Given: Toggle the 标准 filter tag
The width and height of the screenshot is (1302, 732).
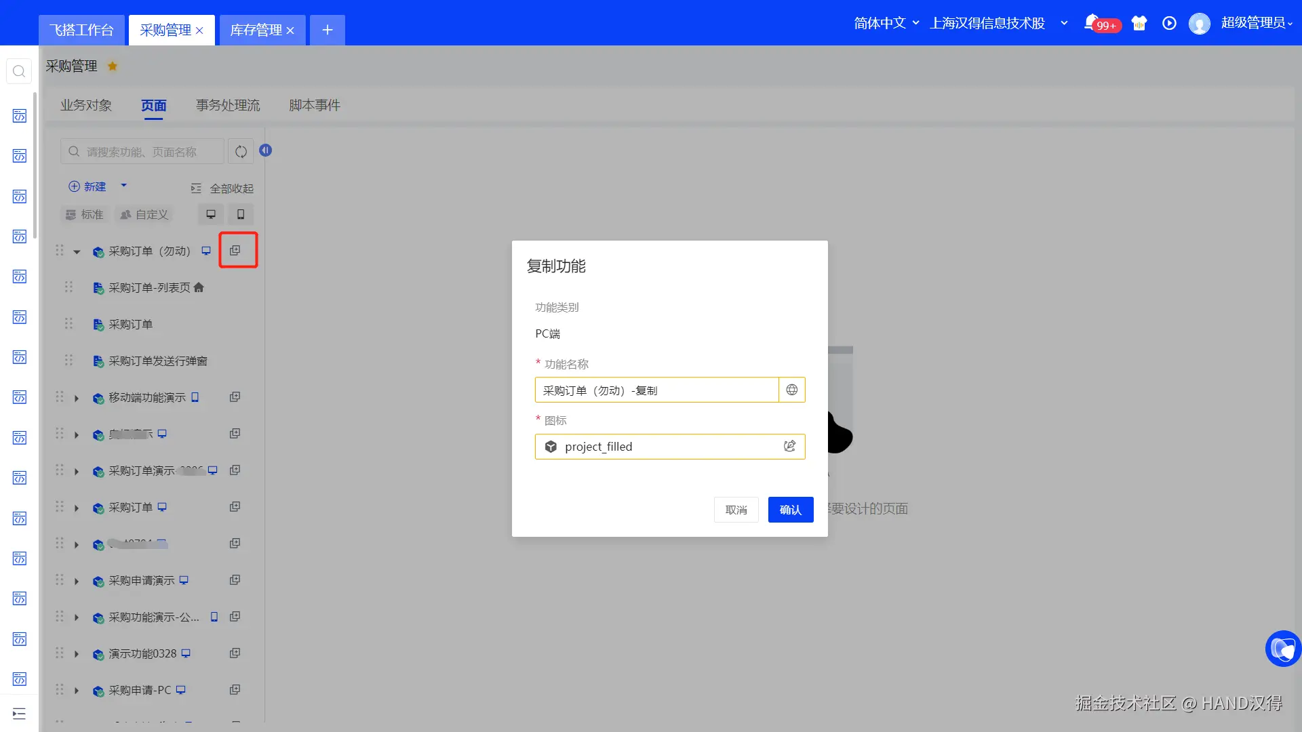Looking at the screenshot, I should pyautogui.click(x=85, y=215).
